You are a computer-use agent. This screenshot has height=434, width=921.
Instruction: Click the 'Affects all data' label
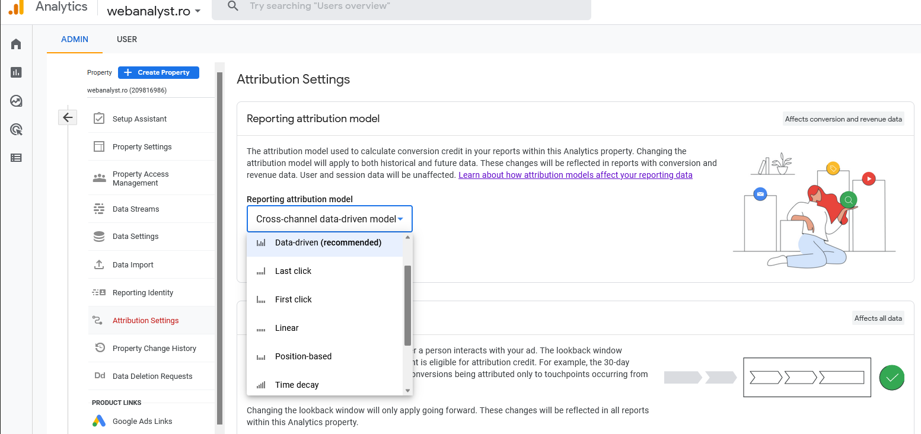(878, 318)
